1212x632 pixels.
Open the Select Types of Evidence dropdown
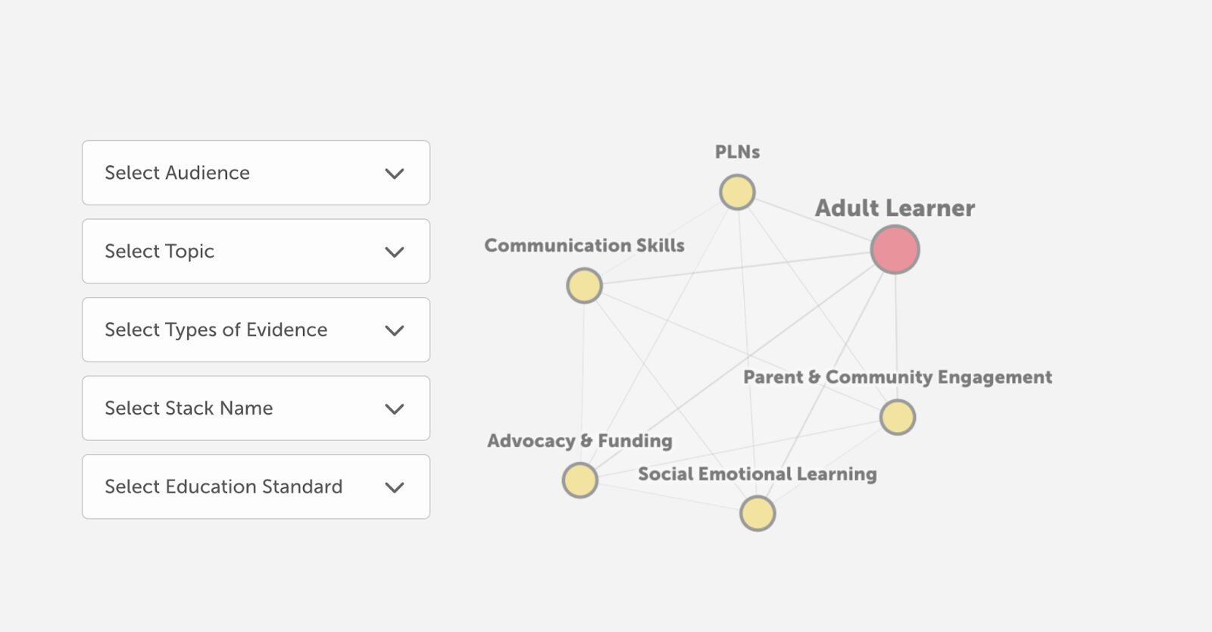(256, 330)
